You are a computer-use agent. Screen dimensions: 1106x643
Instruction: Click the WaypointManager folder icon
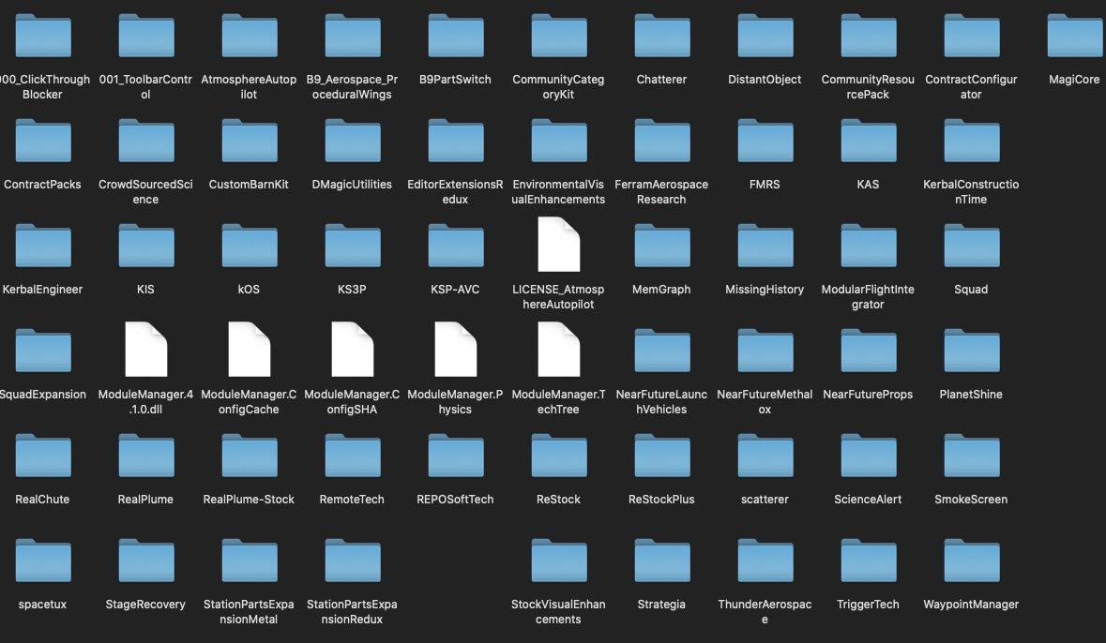pos(971,561)
